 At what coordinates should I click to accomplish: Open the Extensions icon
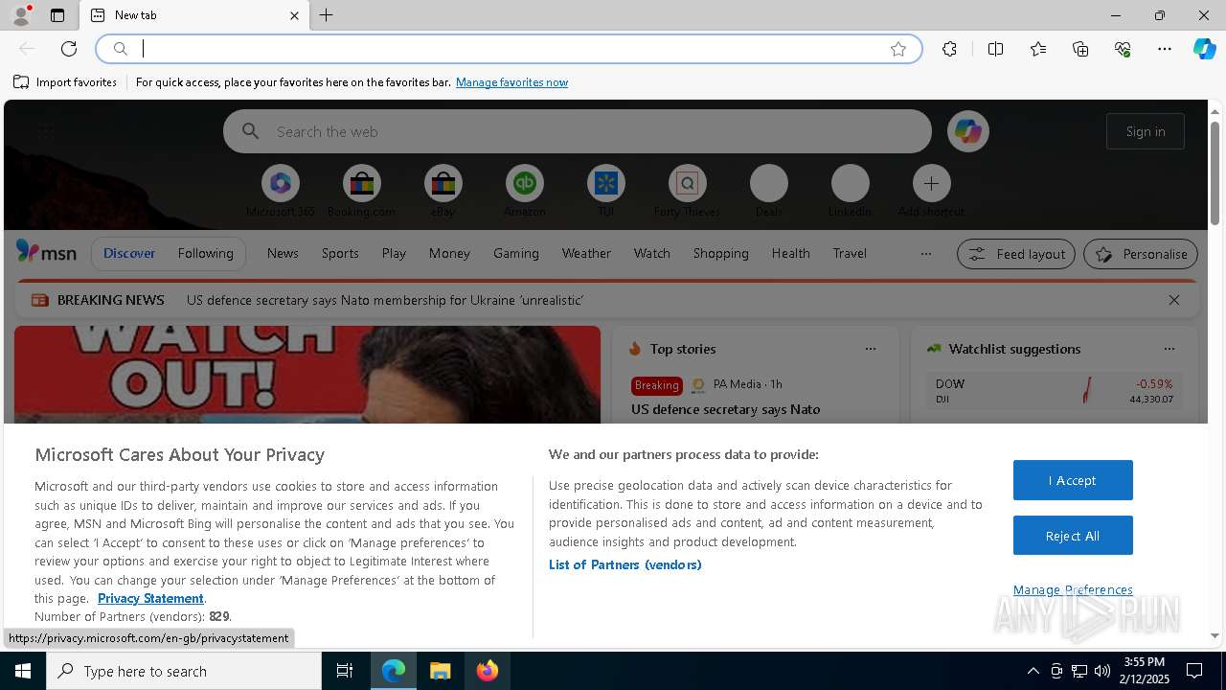949,49
